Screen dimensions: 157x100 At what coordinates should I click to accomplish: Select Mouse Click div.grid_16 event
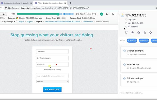[139, 66]
